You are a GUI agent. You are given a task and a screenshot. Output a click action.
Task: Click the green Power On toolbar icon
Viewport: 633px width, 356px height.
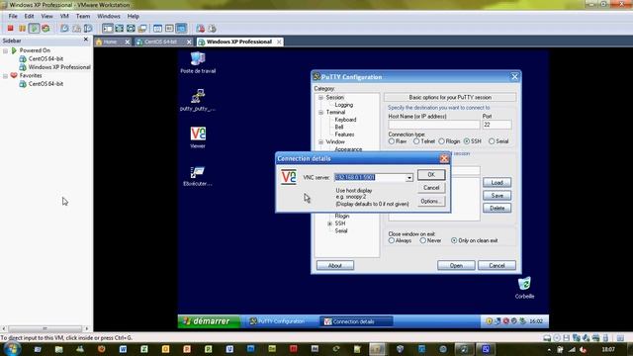(x=34, y=29)
